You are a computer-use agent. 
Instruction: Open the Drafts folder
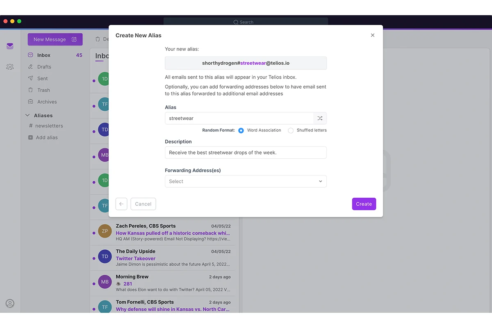click(44, 67)
